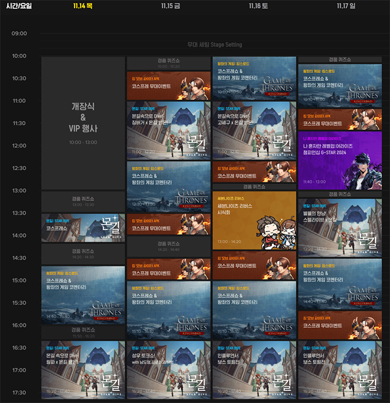390x403 pixels.
Task: Click the 13:30 time label
Action: click(x=19, y=213)
